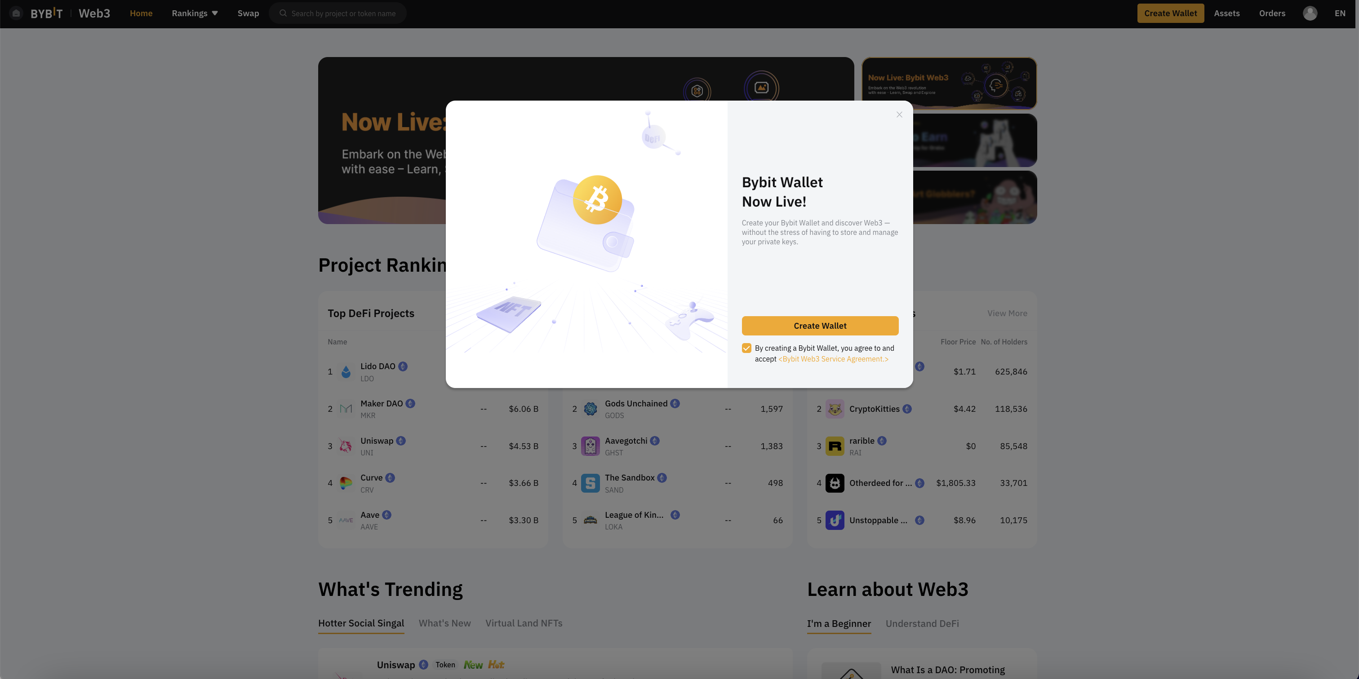
Task: Click the project or token search field
Action: coord(338,13)
